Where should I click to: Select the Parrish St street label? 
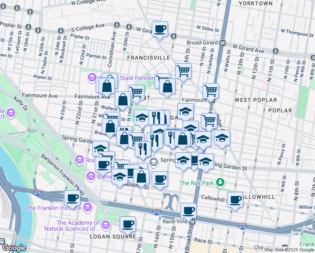click(96, 57)
